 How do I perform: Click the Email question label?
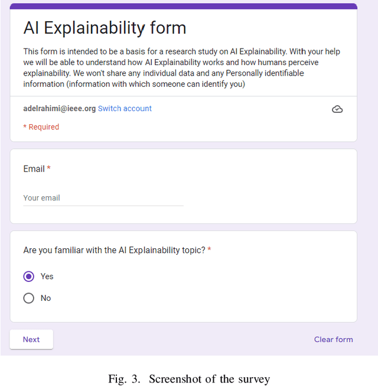(x=34, y=169)
